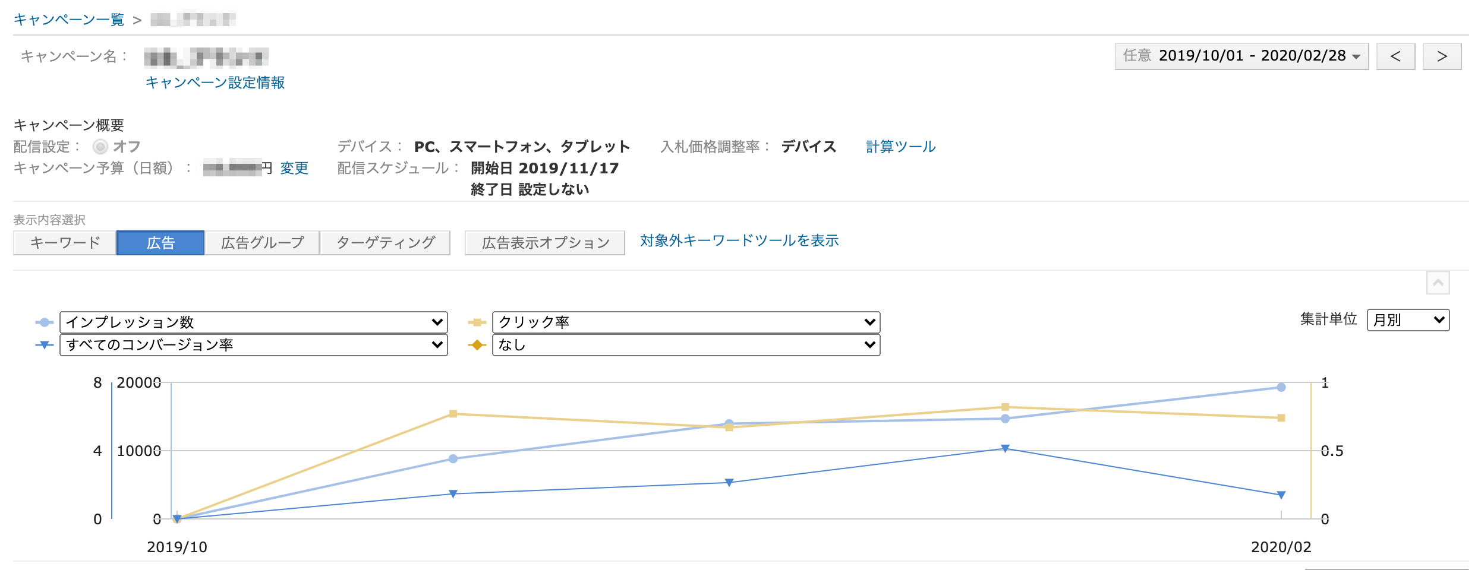This screenshot has width=1481, height=570.
Task: Switch to the 広告グループ tab
Action: pos(262,243)
